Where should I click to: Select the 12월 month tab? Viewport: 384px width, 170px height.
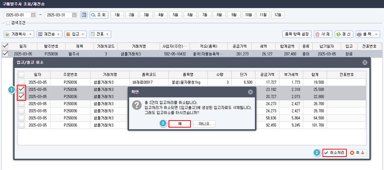tap(278, 15)
